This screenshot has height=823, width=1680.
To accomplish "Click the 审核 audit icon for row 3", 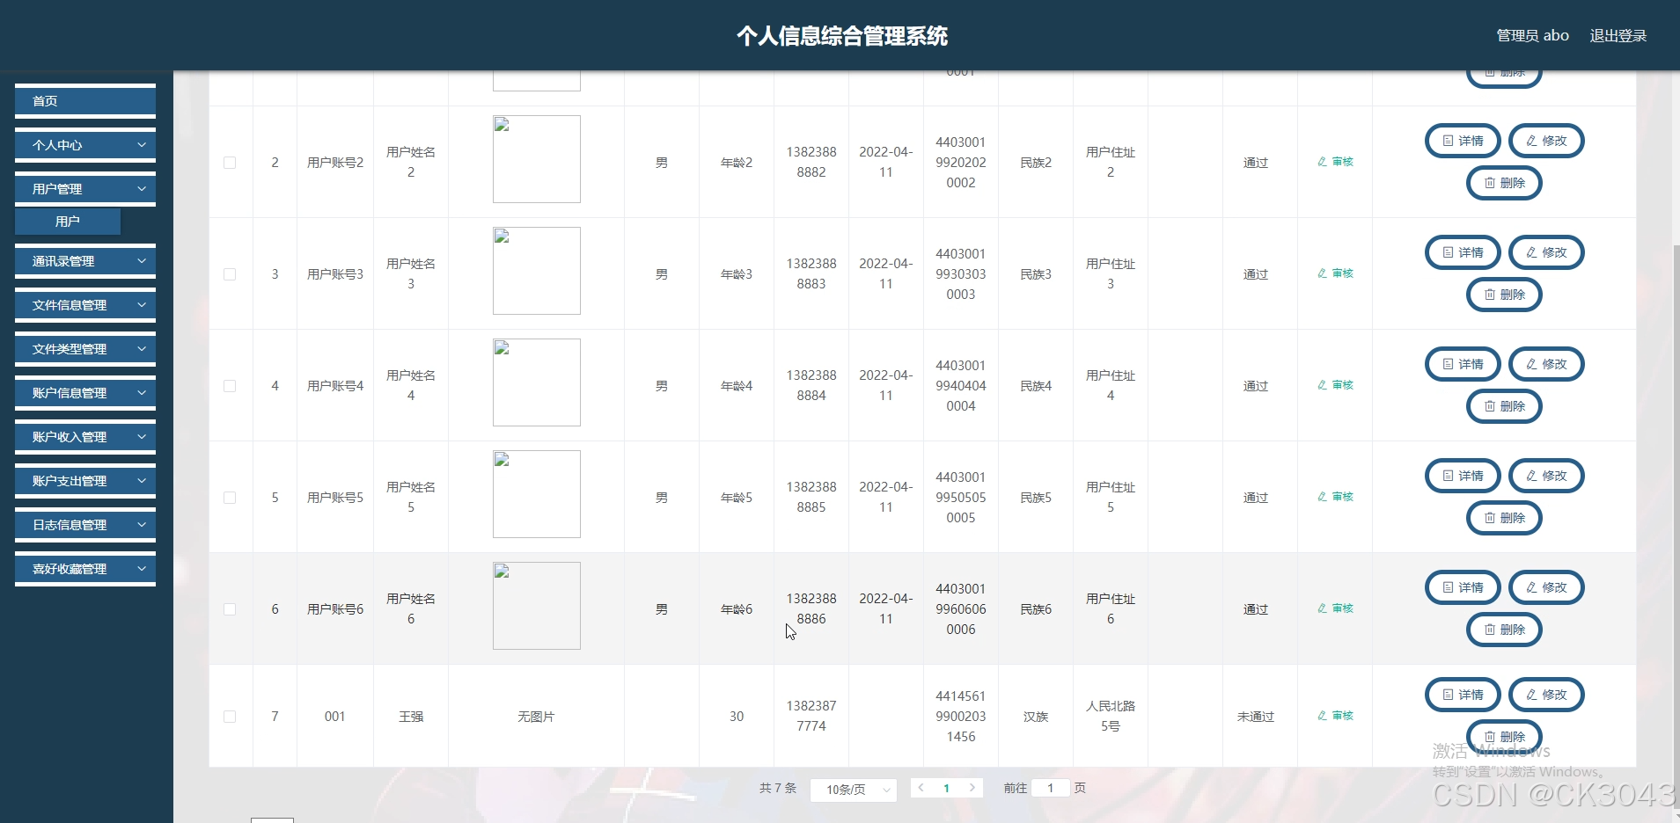I will [x=1335, y=273].
